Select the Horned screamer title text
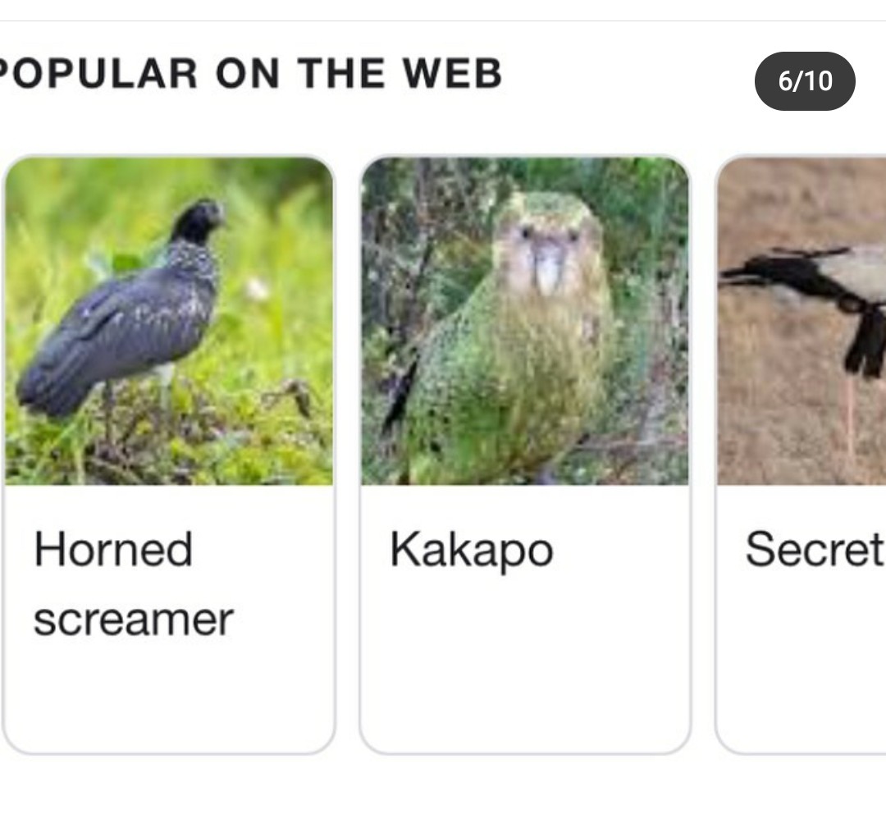Screen dimensions: 886x819 coord(134,583)
